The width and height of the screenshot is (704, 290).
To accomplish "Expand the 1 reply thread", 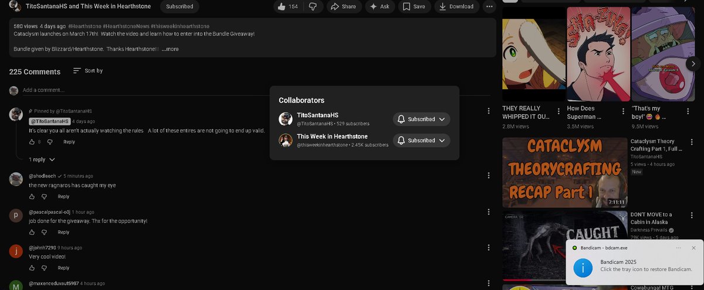I will [x=42, y=159].
